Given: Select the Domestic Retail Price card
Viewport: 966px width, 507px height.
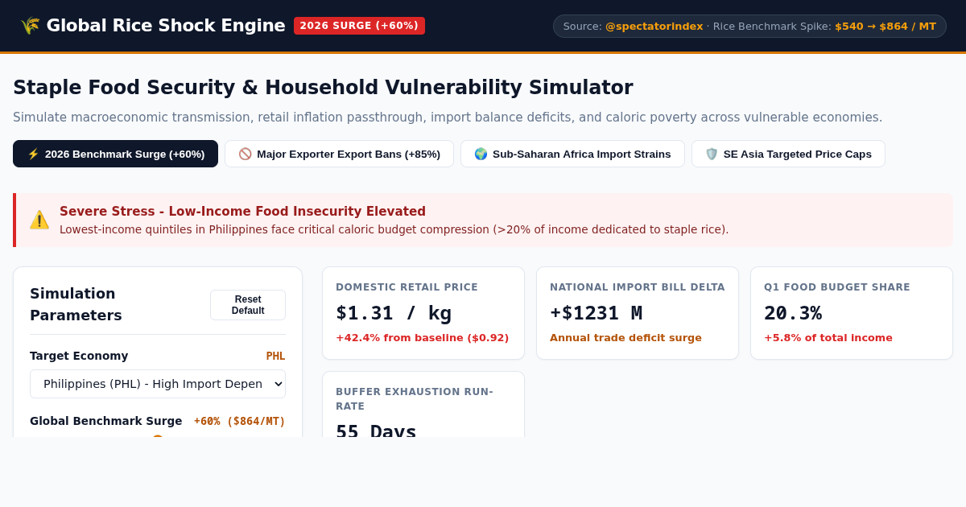Looking at the screenshot, I should click(423, 313).
